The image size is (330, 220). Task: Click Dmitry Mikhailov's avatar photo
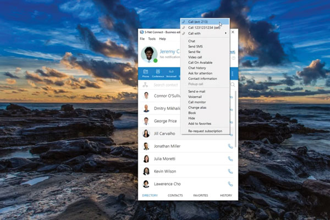click(x=146, y=108)
